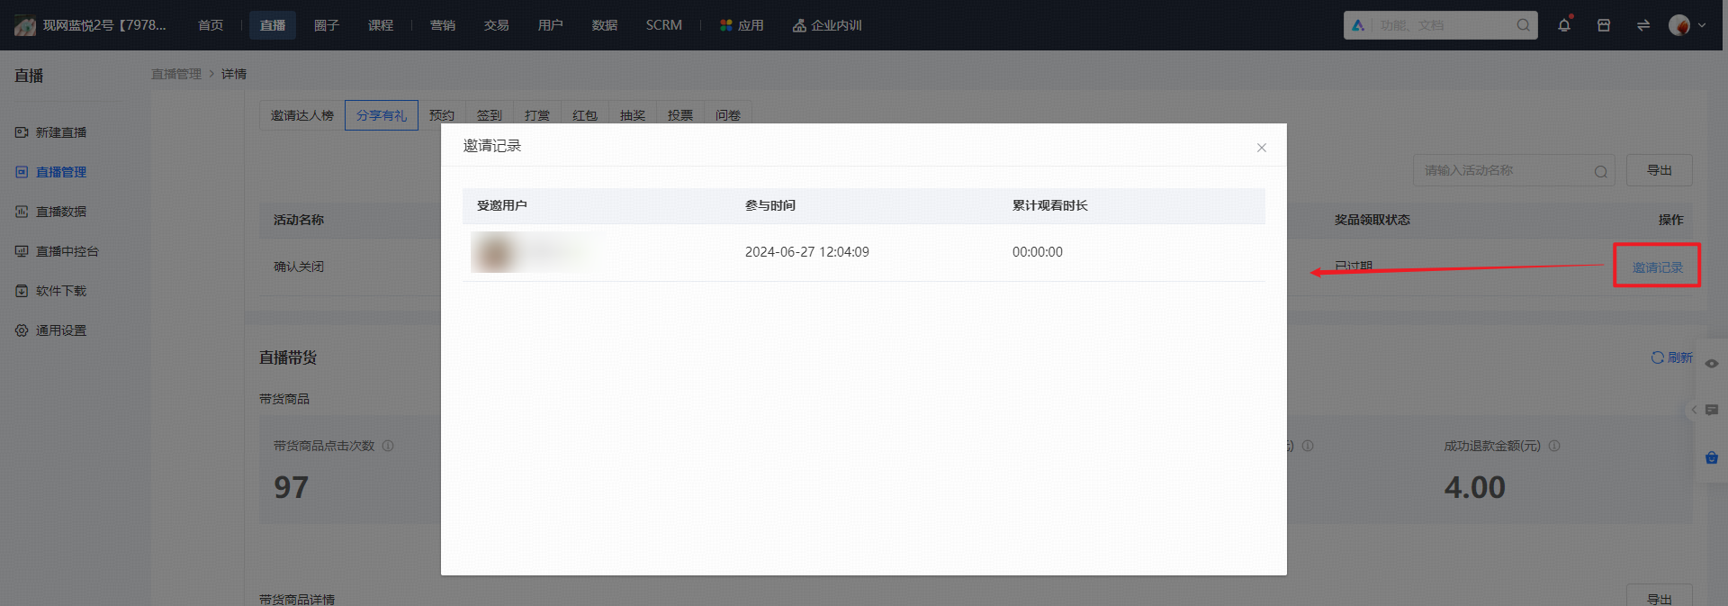Open 直播管理 in the sidebar
This screenshot has width=1728, height=606.
[61, 172]
